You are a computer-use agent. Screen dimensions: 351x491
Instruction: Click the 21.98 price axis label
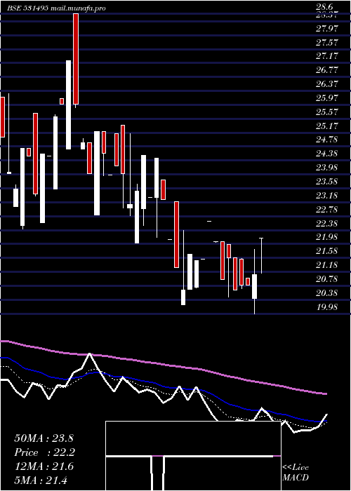(327, 237)
